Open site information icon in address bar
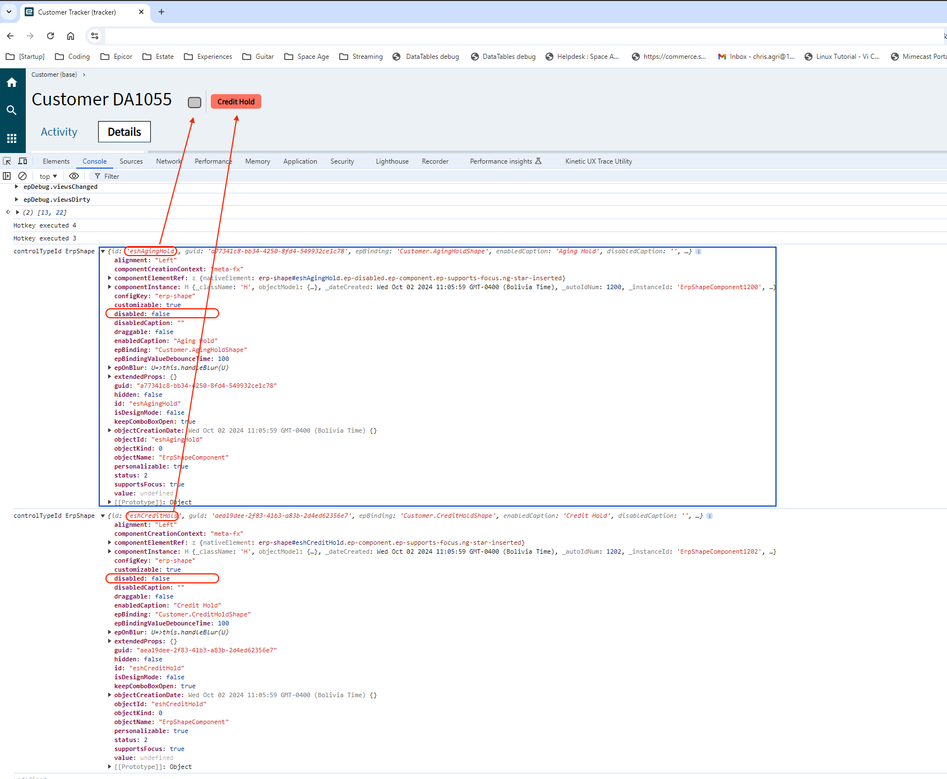Viewport: 947px width, 779px height. 95,36
